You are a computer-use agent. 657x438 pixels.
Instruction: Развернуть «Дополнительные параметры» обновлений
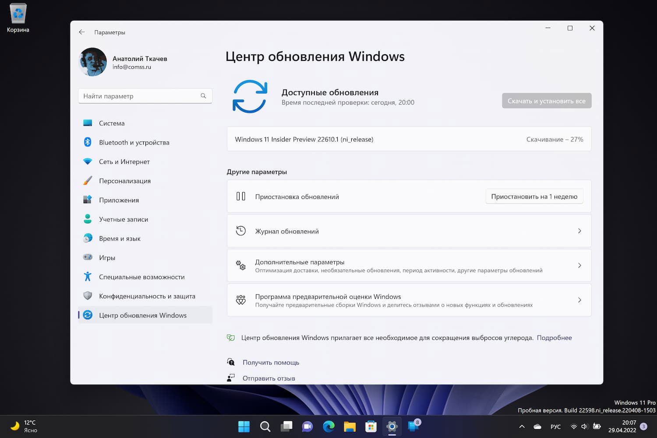409,265
